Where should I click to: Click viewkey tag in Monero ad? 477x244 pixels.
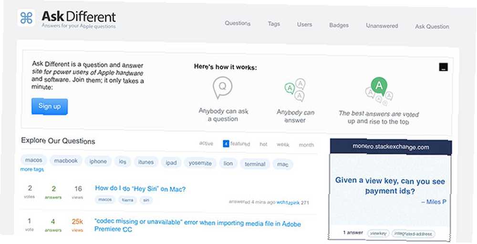378,234
